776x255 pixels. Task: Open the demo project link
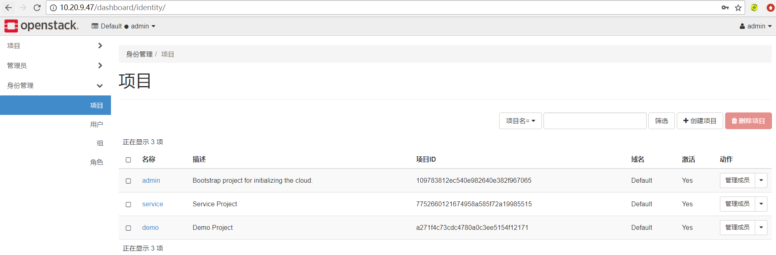click(150, 228)
